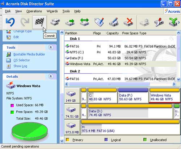Click the OS Selector icon

click(x=8, y=60)
